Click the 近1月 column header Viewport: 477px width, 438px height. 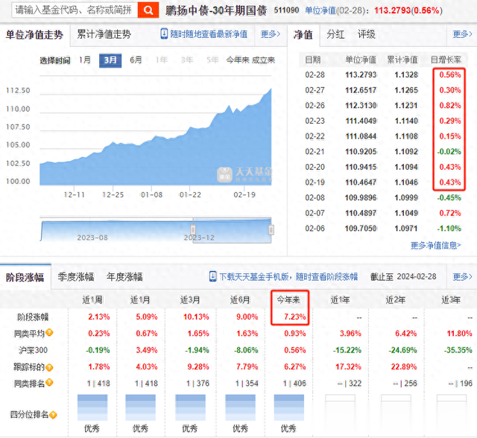(x=140, y=300)
